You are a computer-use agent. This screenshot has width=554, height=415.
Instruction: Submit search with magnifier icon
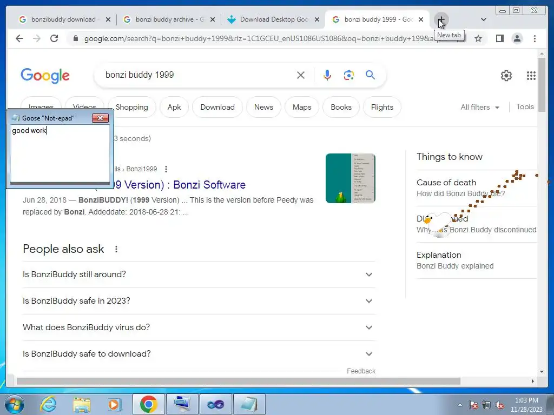[370, 75]
